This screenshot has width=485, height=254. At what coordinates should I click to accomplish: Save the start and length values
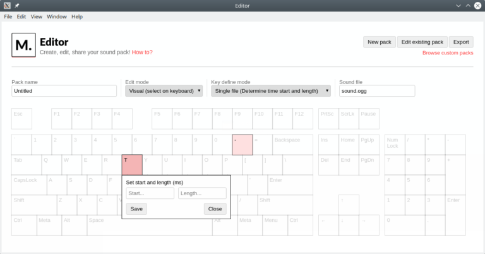[136, 209]
